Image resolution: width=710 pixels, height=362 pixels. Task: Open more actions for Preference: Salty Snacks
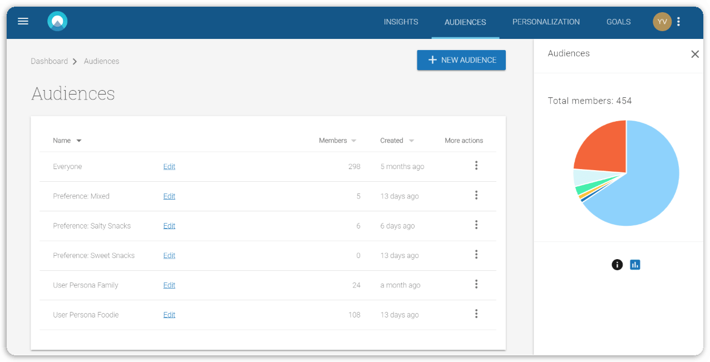pyautogui.click(x=476, y=225)
